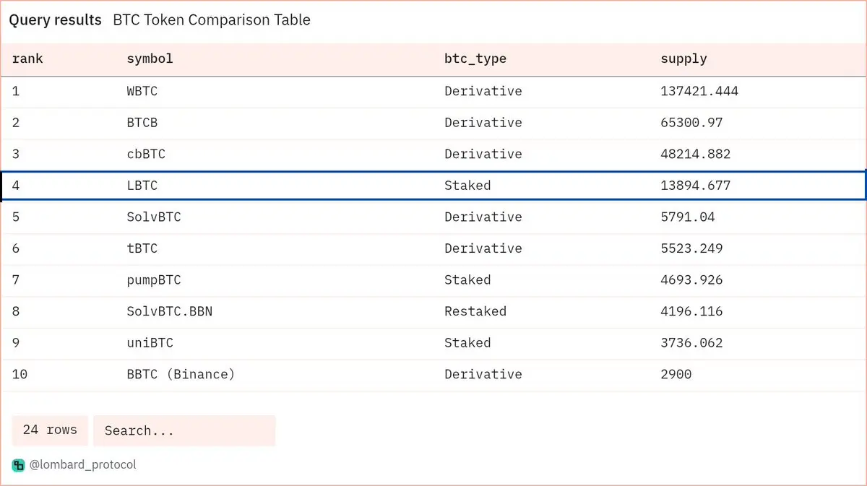This screenshot has height=486, width=867.
Task: Select the Restaked btc_type cell
Action: click(475, 311)
